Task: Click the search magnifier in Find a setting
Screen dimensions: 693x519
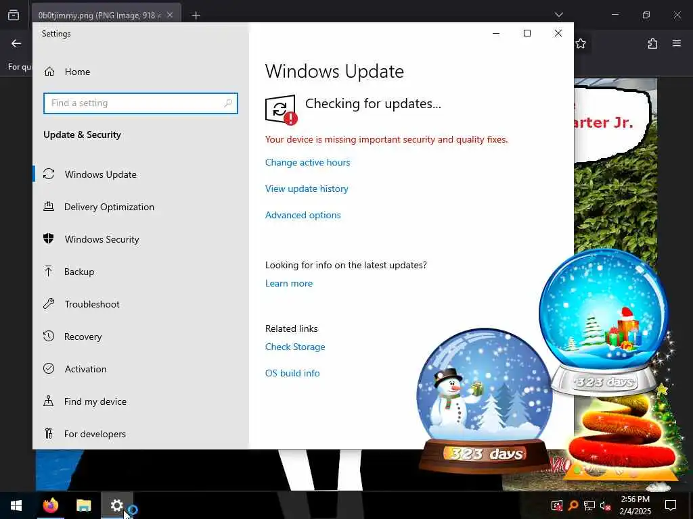Action: pos(228,103)
